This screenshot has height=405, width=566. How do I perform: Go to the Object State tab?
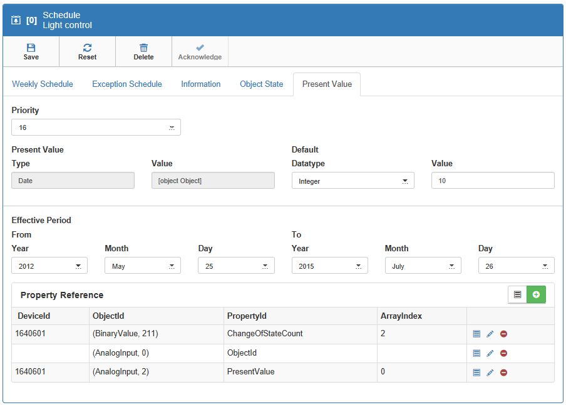click(x=261, y=84)
